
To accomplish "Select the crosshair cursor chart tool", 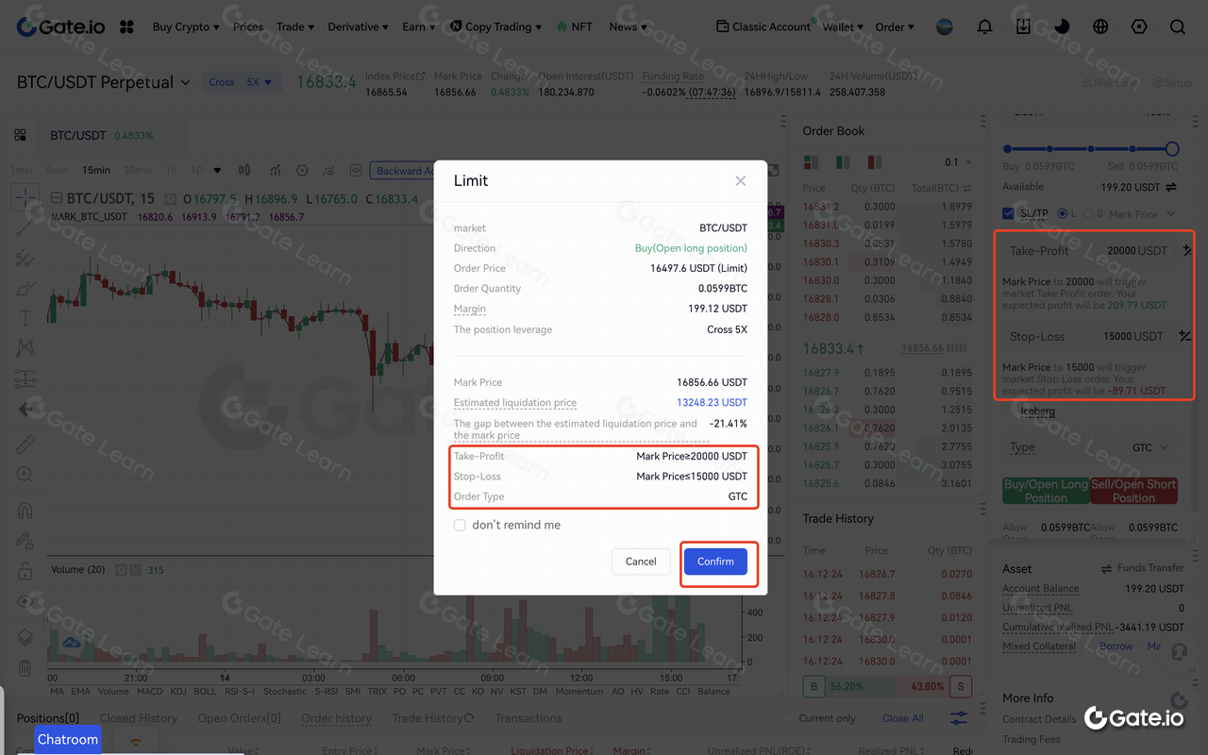I will [x=25, y=197].
